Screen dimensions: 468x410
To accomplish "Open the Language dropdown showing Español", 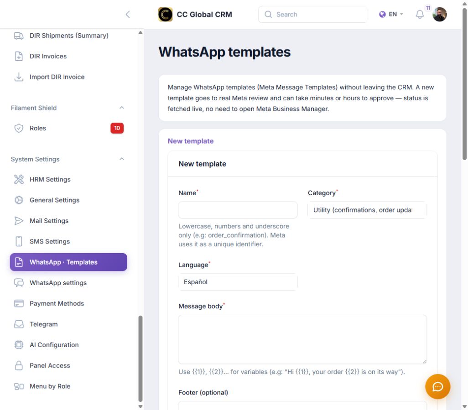I will [x=238, y=282].
